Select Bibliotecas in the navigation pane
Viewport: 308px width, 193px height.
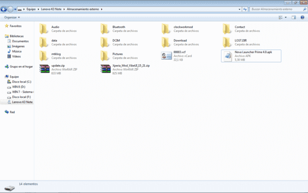[x=16, y=36]
